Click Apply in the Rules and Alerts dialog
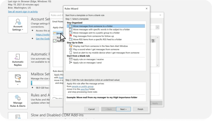212x123 pixels. click(155, 103)
